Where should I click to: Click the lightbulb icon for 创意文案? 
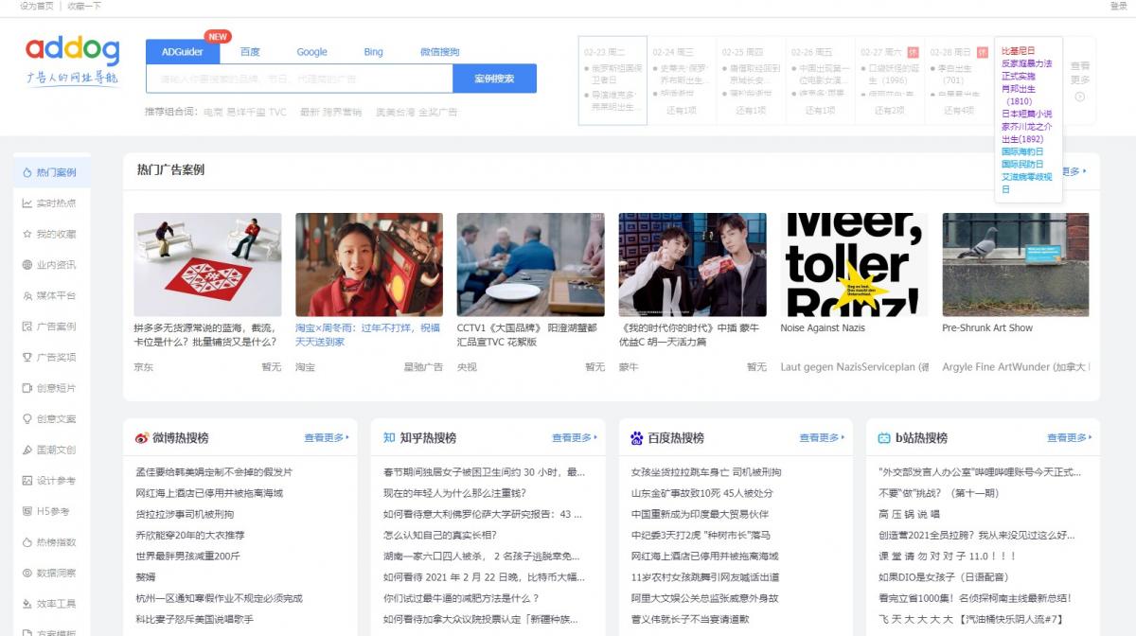pos(27,419)
